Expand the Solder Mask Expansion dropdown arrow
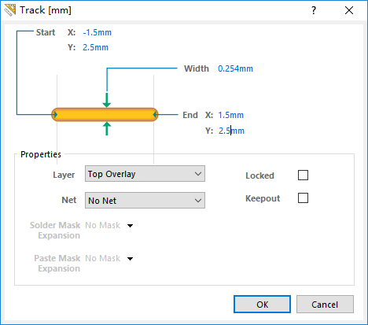Viewport: 368px width, 325px height. point(130,226)
